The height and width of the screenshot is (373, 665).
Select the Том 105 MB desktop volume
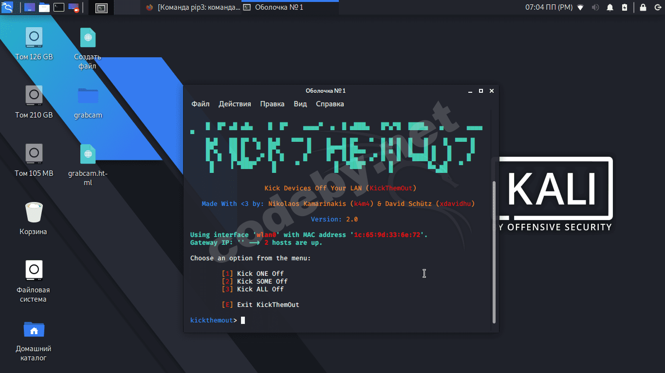[34, 160]
